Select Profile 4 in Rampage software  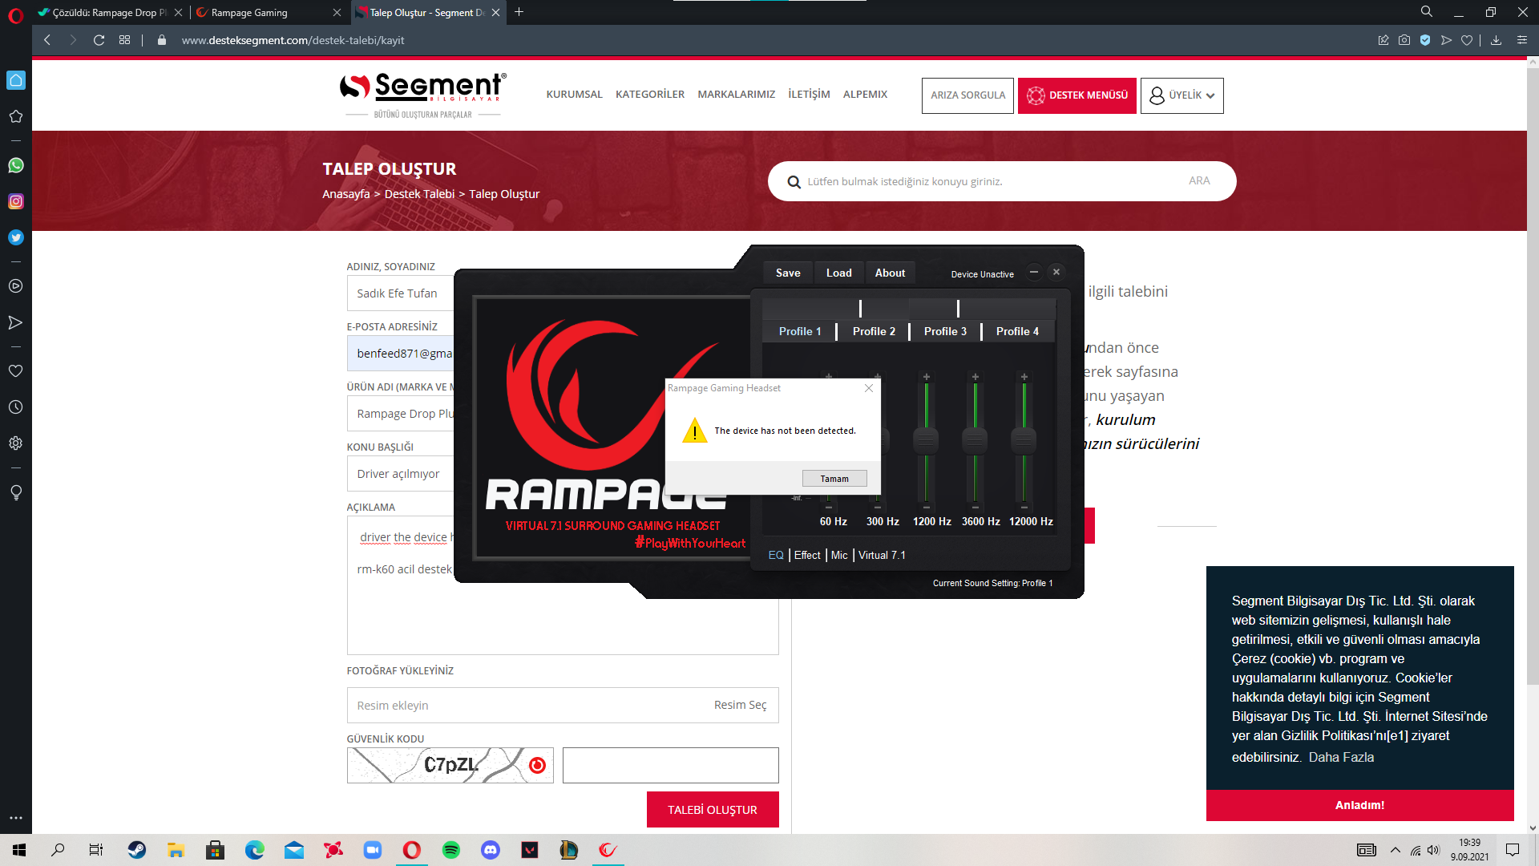pos(1017,331)
